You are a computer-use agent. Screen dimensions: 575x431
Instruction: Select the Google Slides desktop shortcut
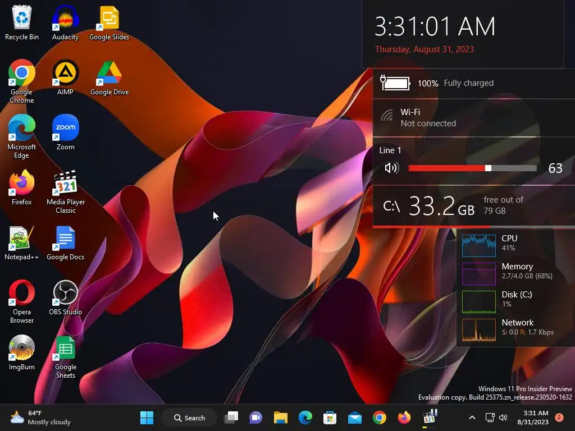109,22
